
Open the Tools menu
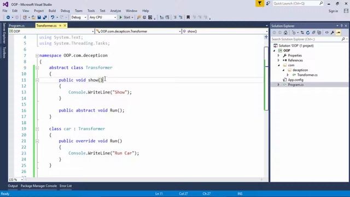pos(91,11)
